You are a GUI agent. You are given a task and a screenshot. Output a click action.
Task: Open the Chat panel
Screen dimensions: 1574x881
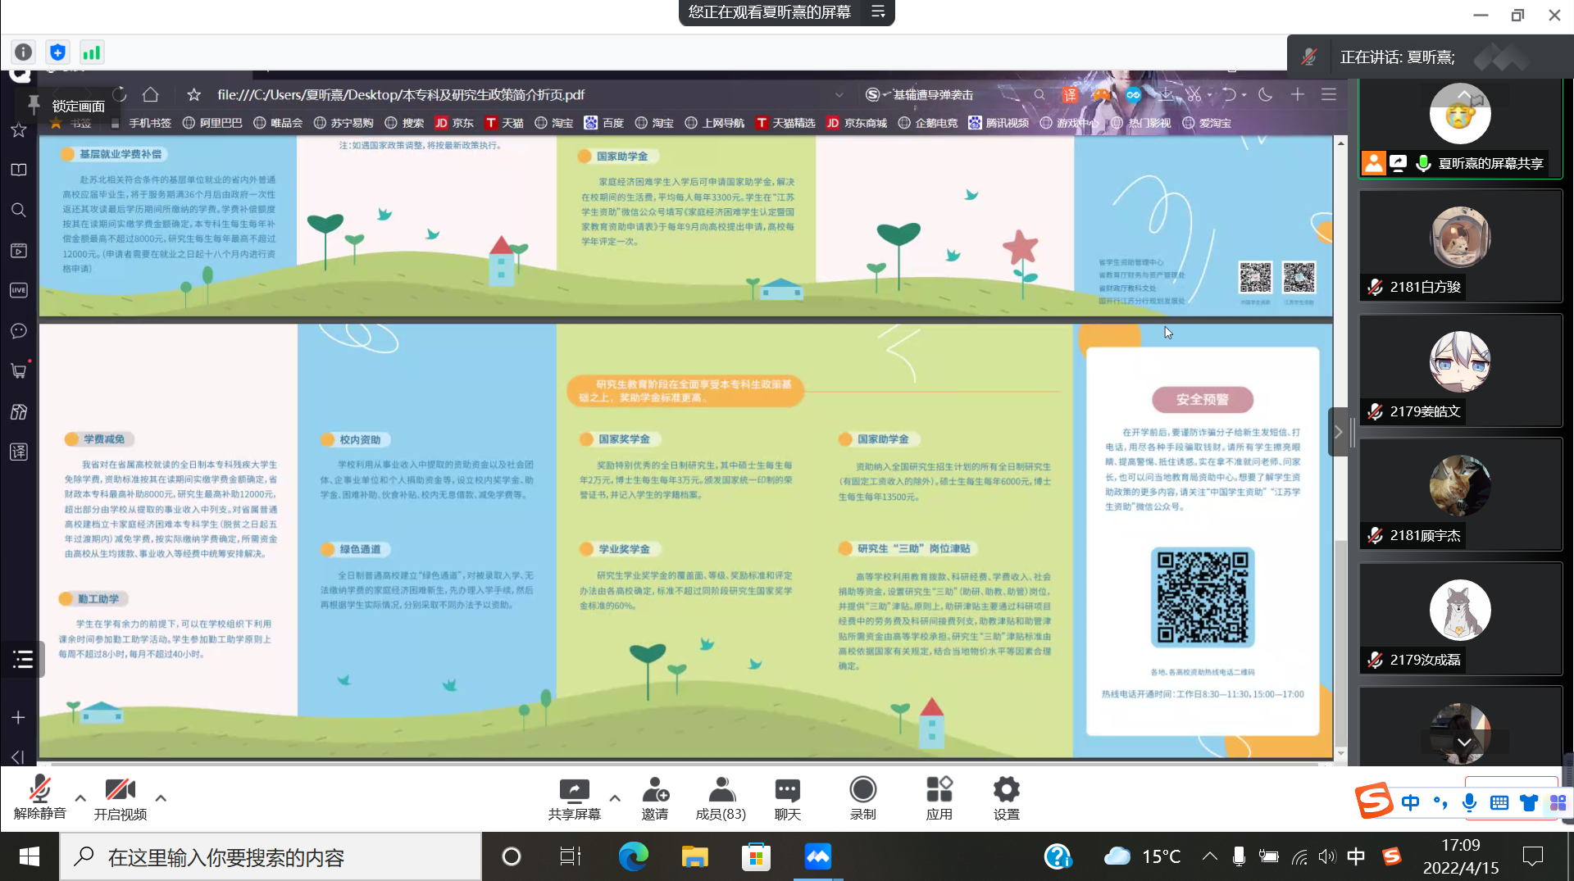pyautogui.click(x=787, y=791)
